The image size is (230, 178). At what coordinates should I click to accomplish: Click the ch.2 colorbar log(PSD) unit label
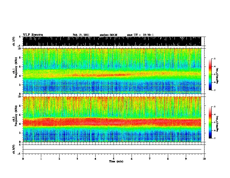pos(217,124)
